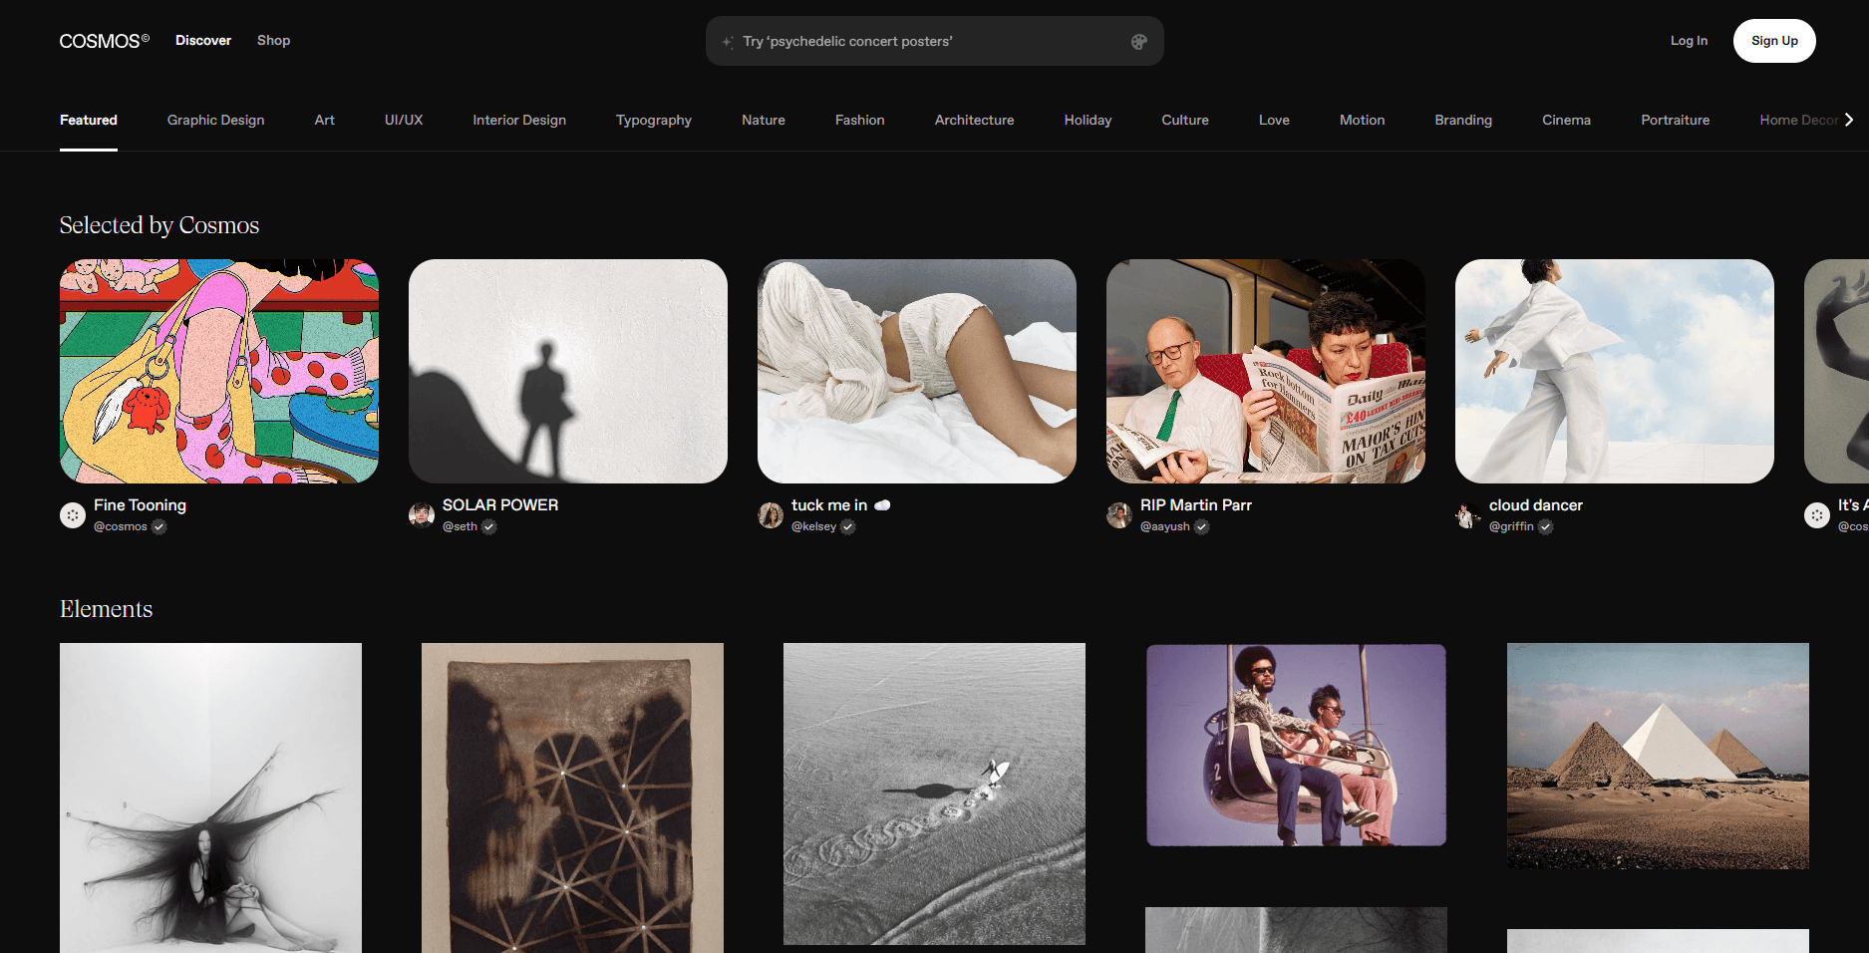The width and height of the screenshot is (1869, 953).
Task: Open the woman with flowing hair element
Action: point(210,797)
